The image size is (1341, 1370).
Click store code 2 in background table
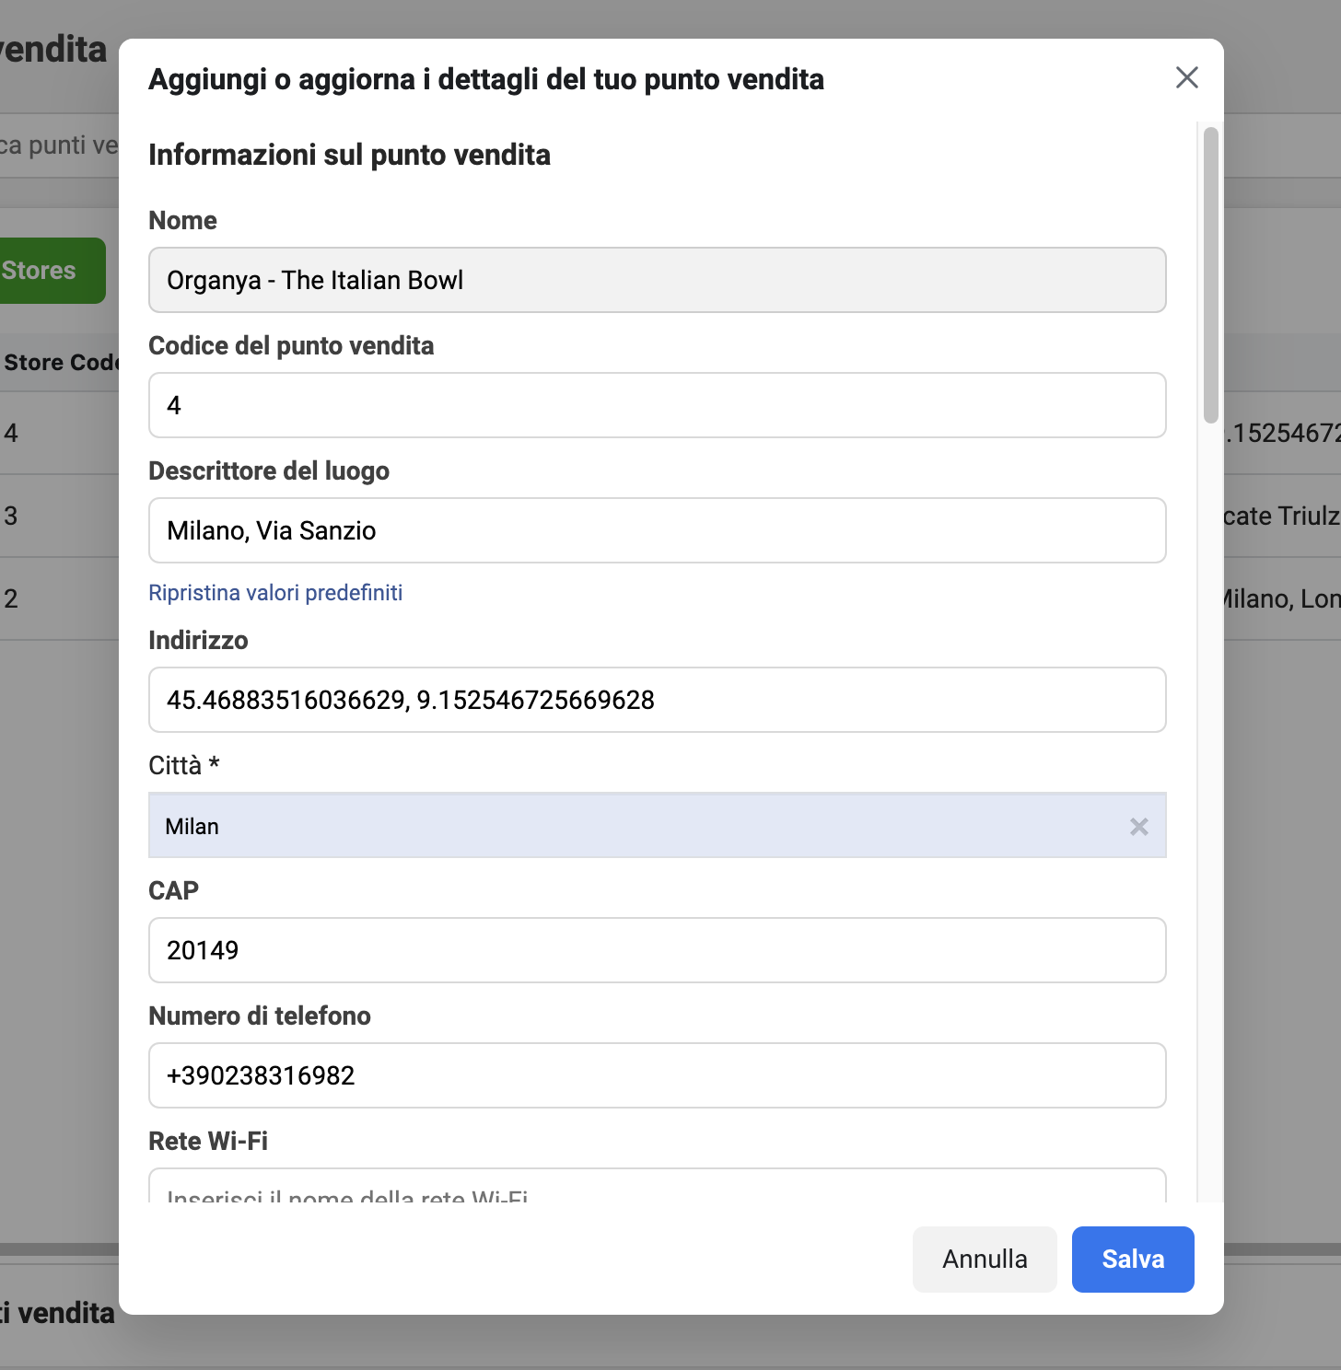tap(11, 598)
